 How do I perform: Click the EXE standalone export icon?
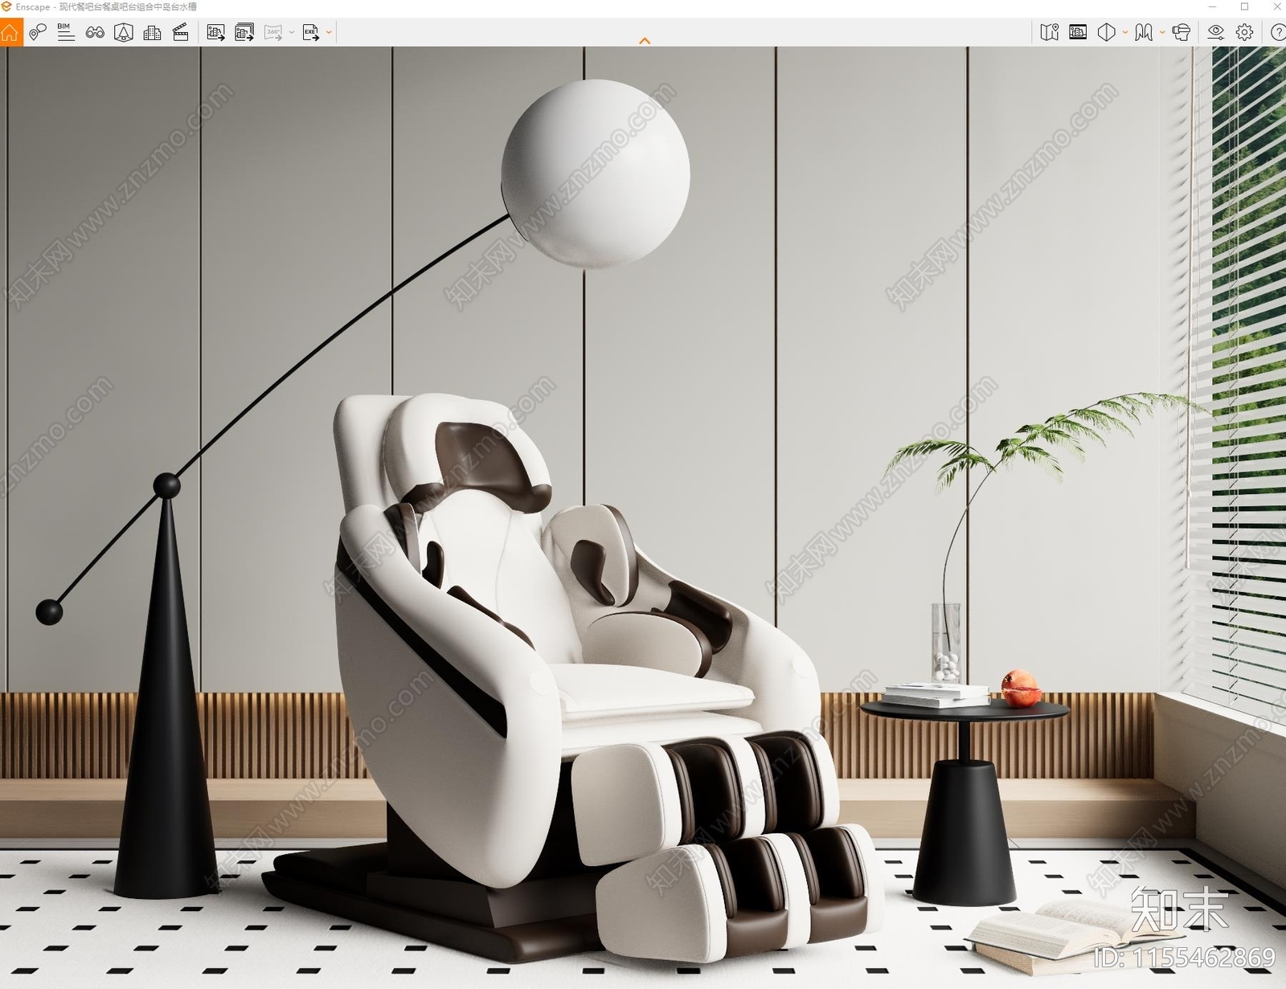(311, 33)
